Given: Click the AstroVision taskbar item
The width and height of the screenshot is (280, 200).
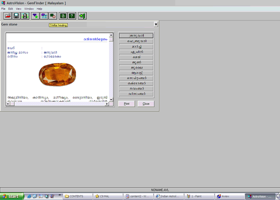Looking at the screenshot, I should coord(260,196).
